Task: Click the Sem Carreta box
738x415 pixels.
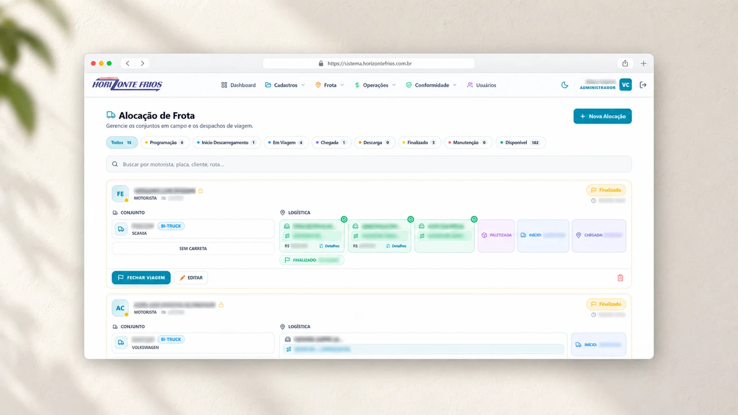Action: click(193, 248)
